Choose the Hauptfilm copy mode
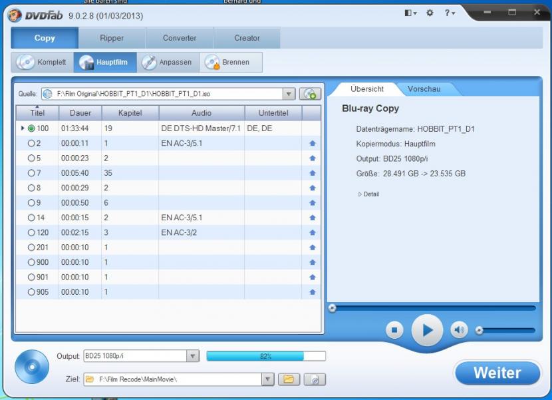 [x=105, y=63]
